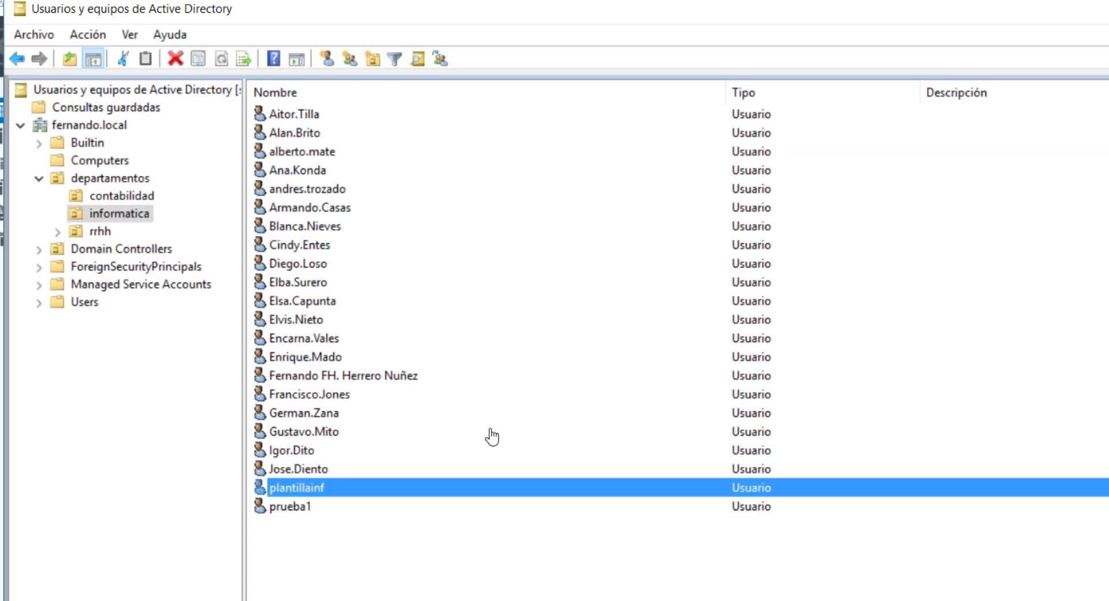1109x601 pixels.
Task: Click the Filter funnel toolbar icon
Action: pyautogui.click(x=395, y=58)
